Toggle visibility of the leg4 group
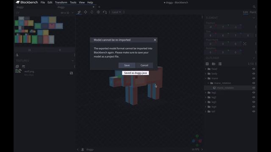Screen dimensions: 271x152 tap(254, 107)
